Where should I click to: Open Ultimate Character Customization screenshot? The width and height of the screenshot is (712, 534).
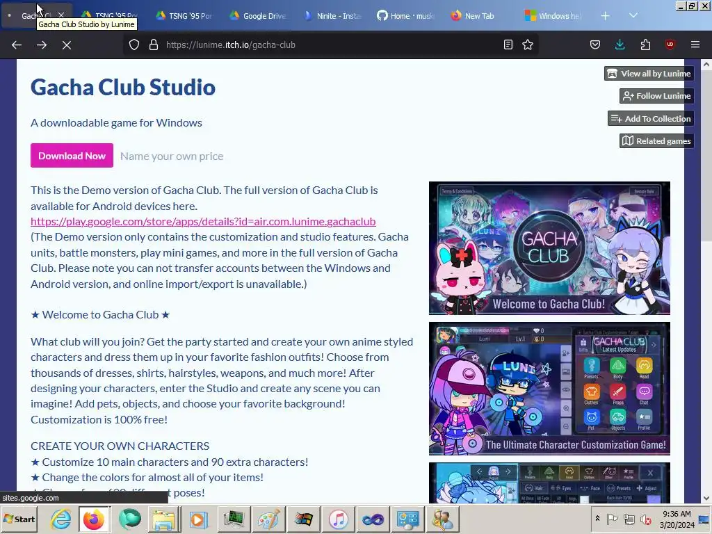coord(549,389)
